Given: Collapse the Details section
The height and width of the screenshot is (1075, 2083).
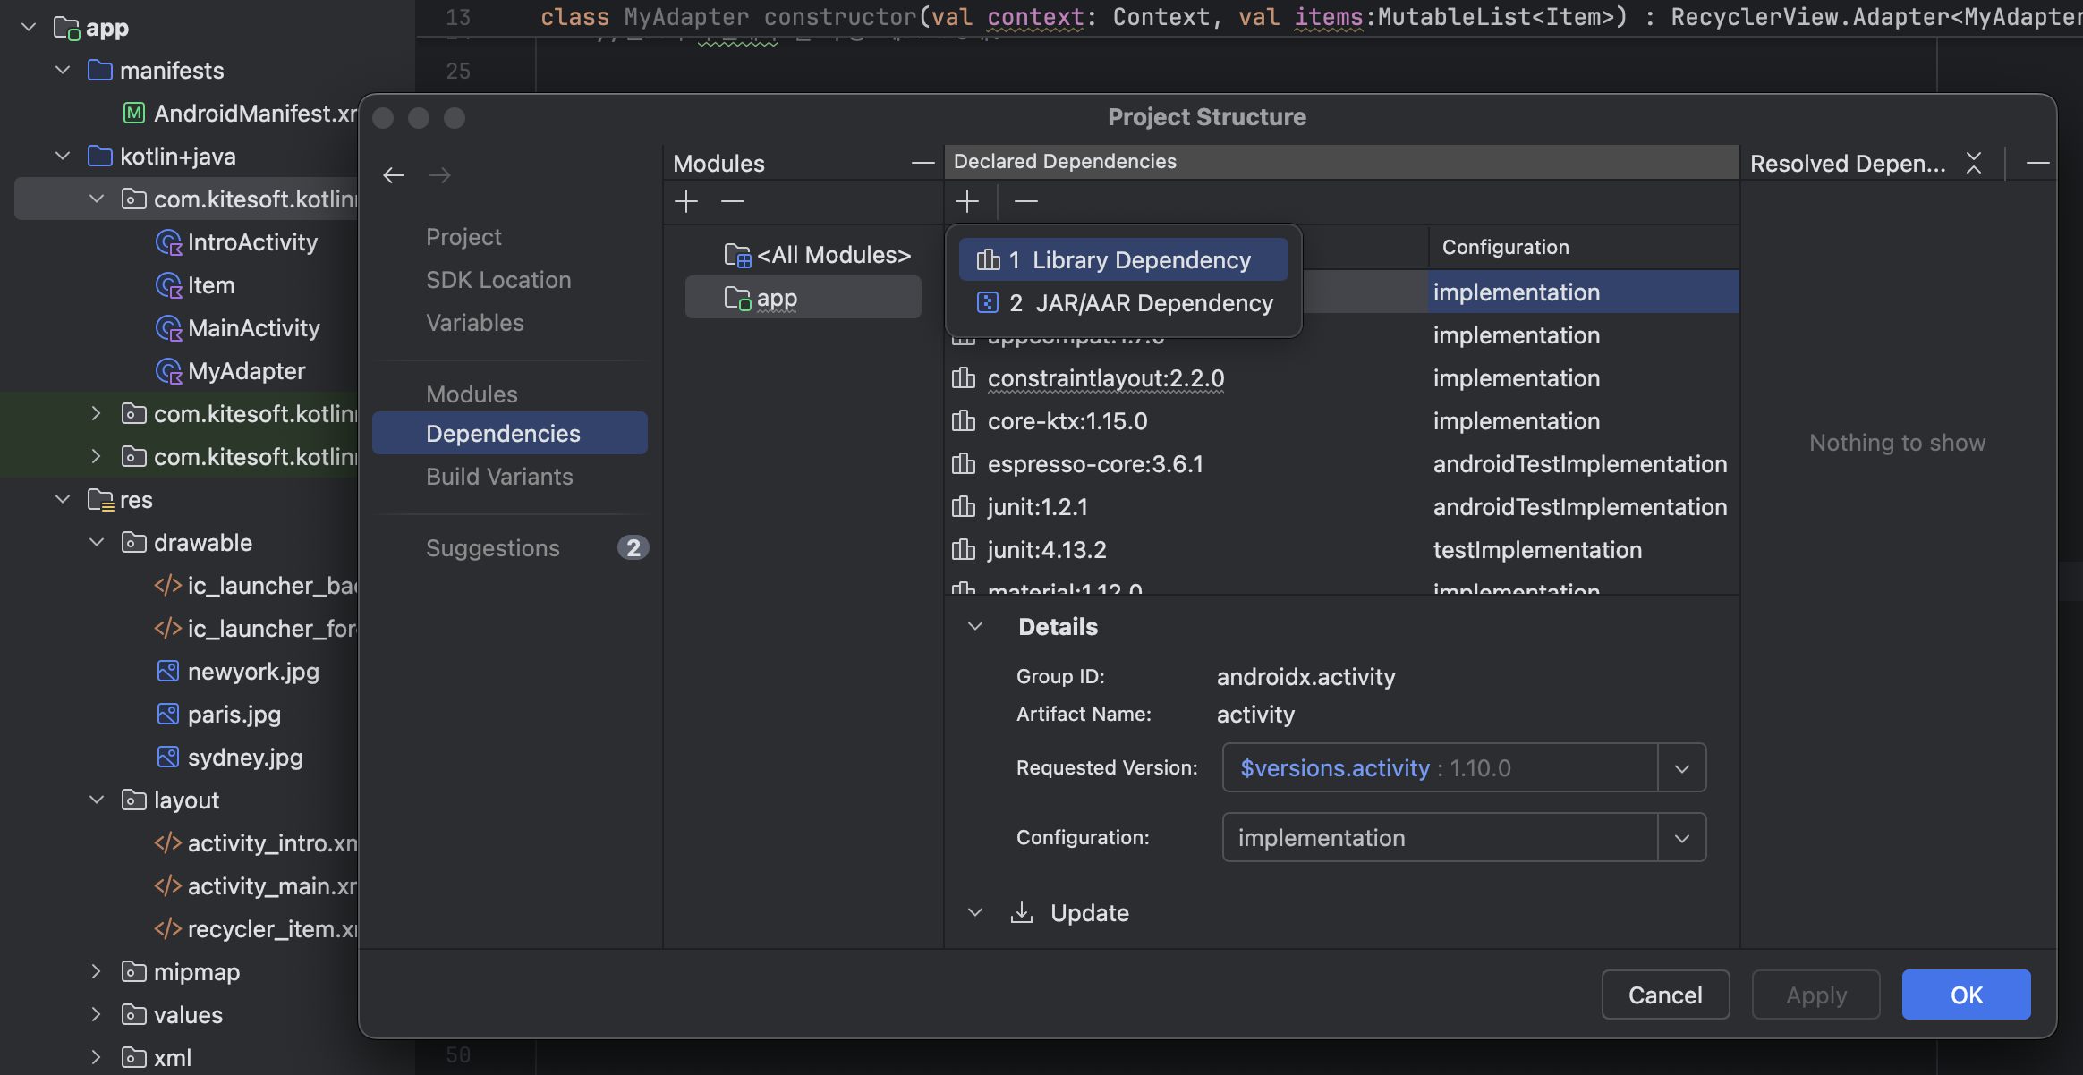Looking at the screenshot, I should pos(976,627).
